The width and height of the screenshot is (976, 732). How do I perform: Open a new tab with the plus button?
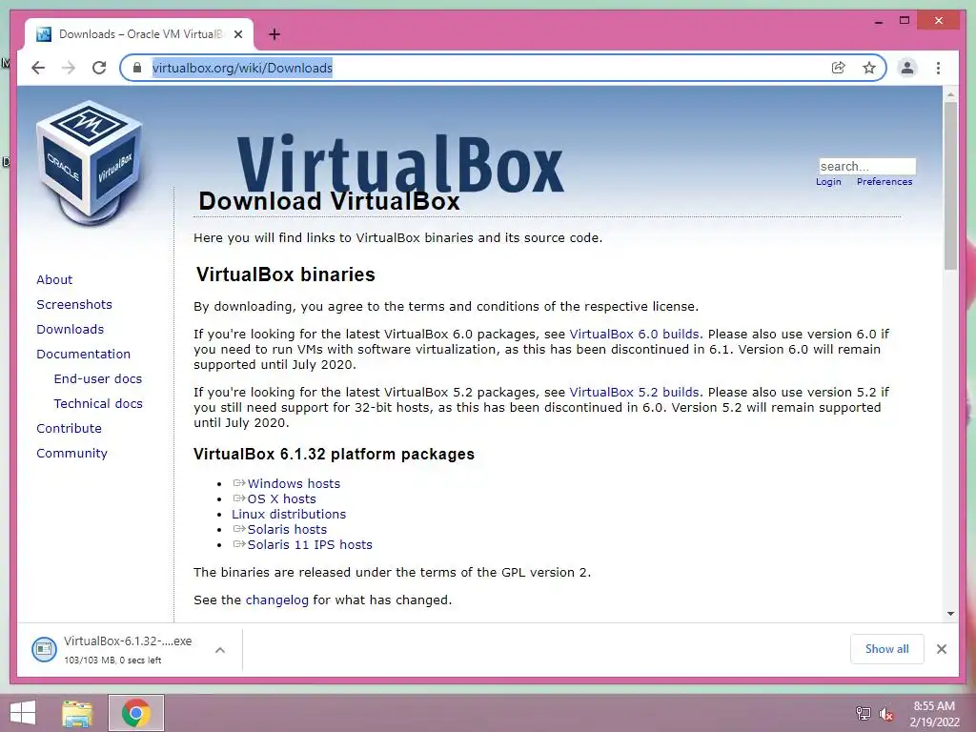274,34
